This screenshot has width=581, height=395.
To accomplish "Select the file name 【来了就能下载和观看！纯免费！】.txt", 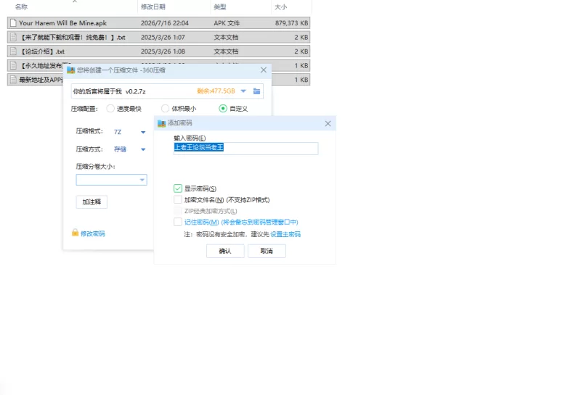I will coord(72,38).
